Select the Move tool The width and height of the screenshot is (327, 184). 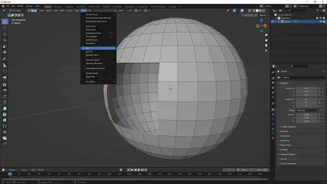[5, 34]
